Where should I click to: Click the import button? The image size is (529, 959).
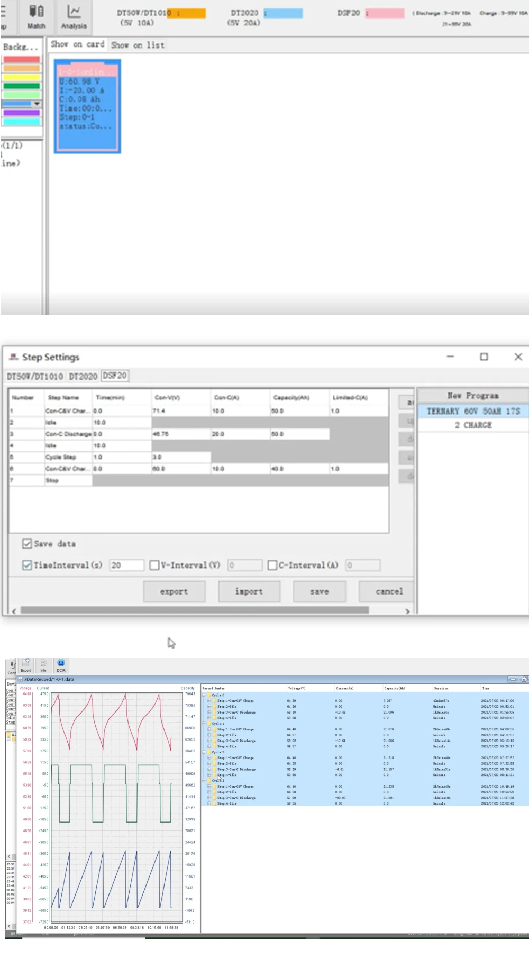pyautogui.click(x=249, y=591)
